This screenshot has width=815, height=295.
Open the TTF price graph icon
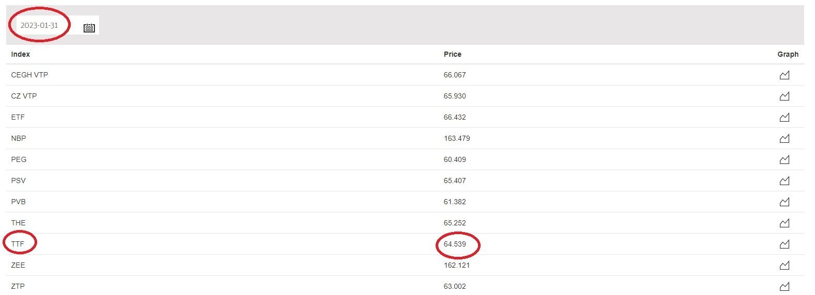(785, 244)
